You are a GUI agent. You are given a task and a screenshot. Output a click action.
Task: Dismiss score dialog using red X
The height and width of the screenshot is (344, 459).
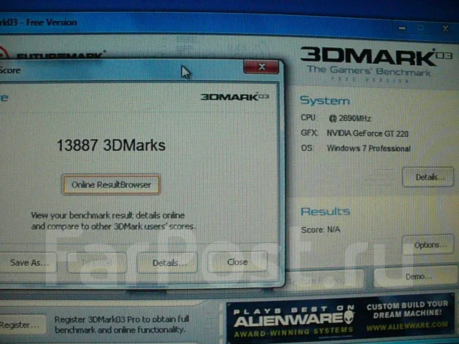tap(261, 67)
